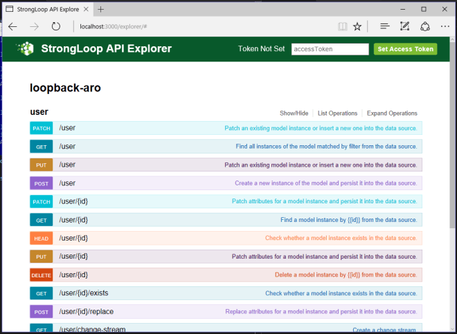The height and width of the screenshot is (334, 457).
Task: Click Show/Hide for user model
Action: 294,113
